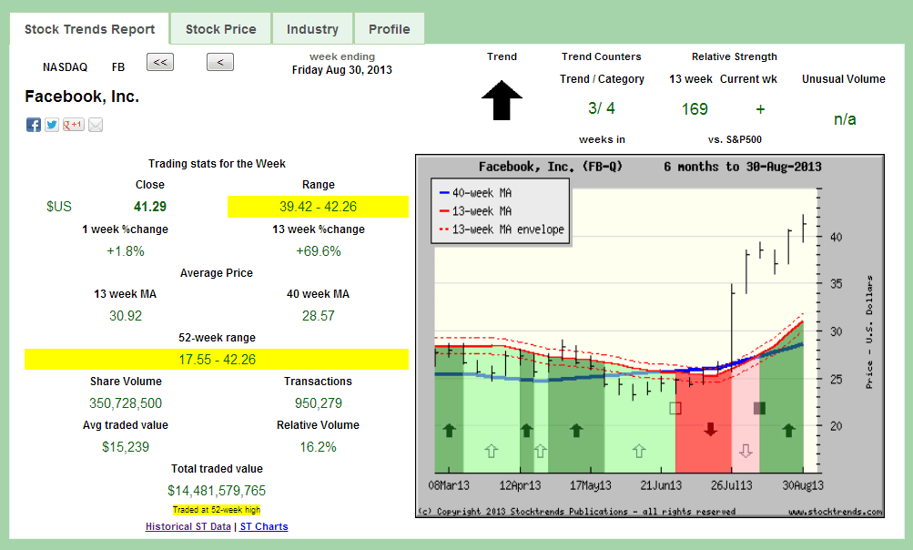Image resolution: width=913 pixels, height=550 pixels.
Task: Click the share volume "350,728,500"
Action: 126,403
